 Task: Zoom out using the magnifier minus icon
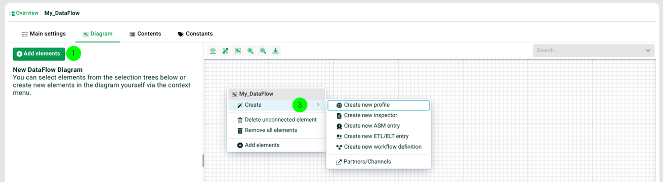tap(263, 51)
